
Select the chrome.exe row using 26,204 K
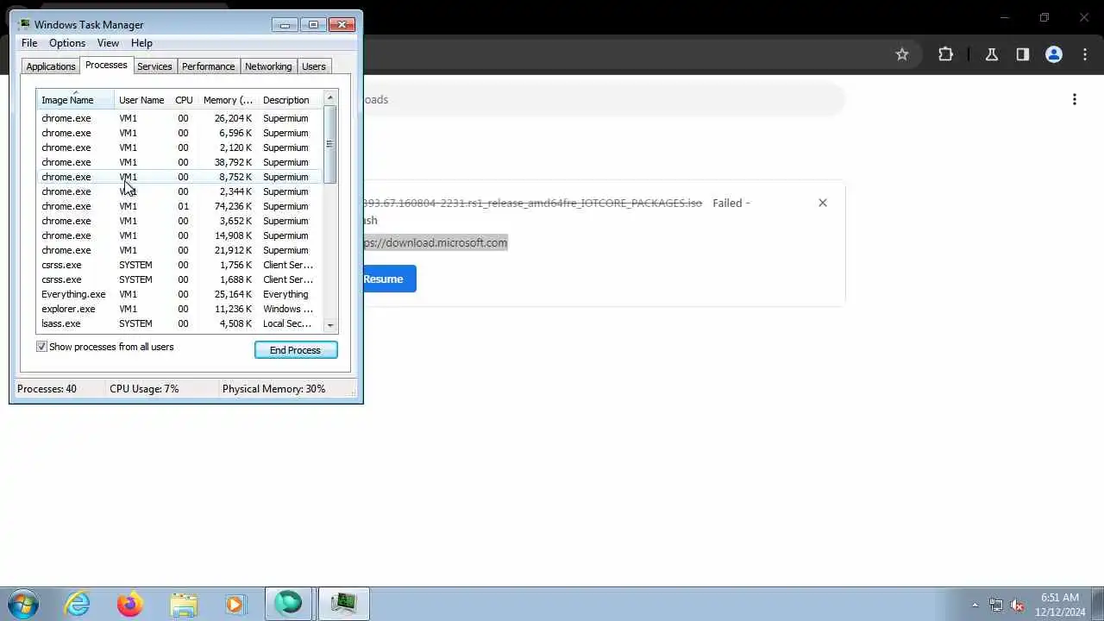coord(179,118)
